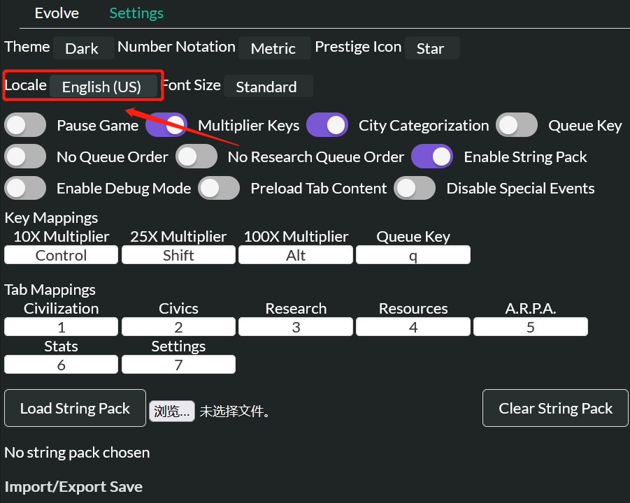
Task: Enable the Queue Key toggle
Action: (x=517, y=124)
